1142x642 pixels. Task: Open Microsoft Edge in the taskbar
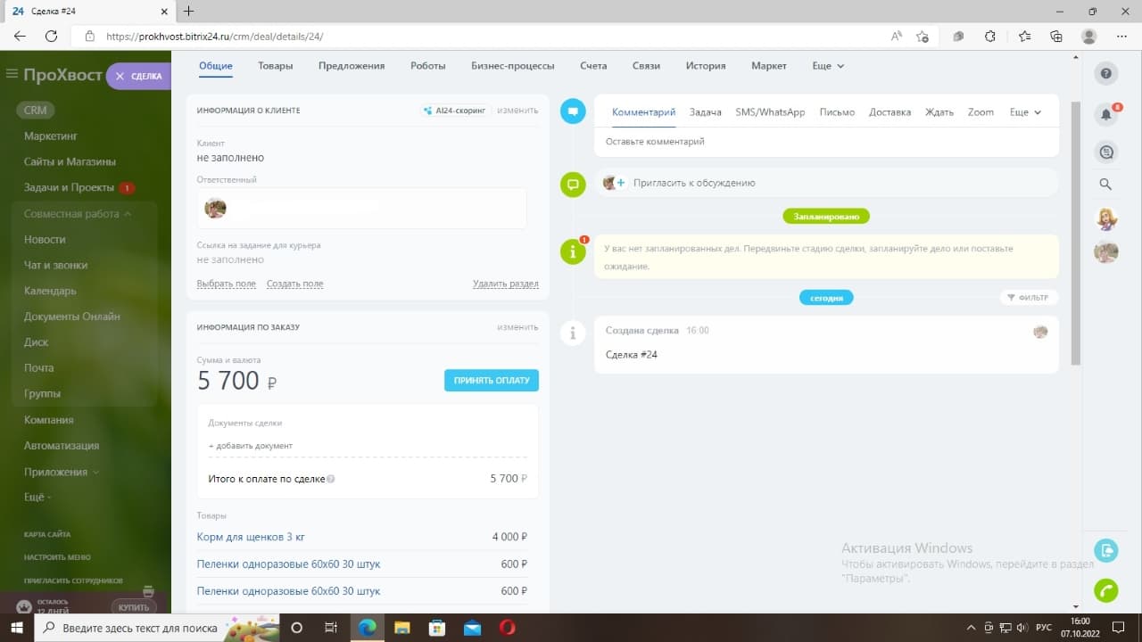click(367, 628)
